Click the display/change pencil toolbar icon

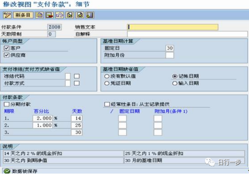(x=7, y=15)
